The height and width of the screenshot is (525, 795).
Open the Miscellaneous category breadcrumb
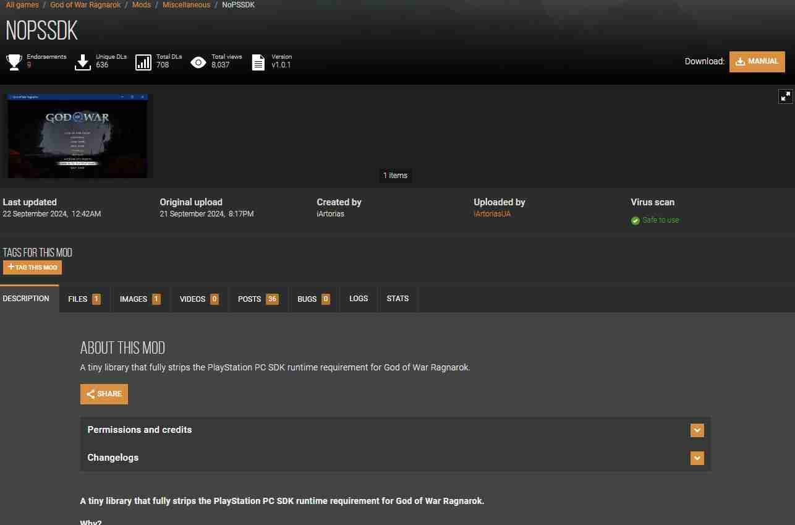coord(186,5)
